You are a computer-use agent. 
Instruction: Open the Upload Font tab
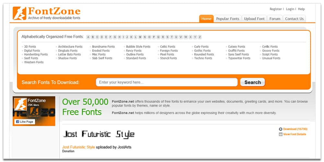tap(254, 19)
